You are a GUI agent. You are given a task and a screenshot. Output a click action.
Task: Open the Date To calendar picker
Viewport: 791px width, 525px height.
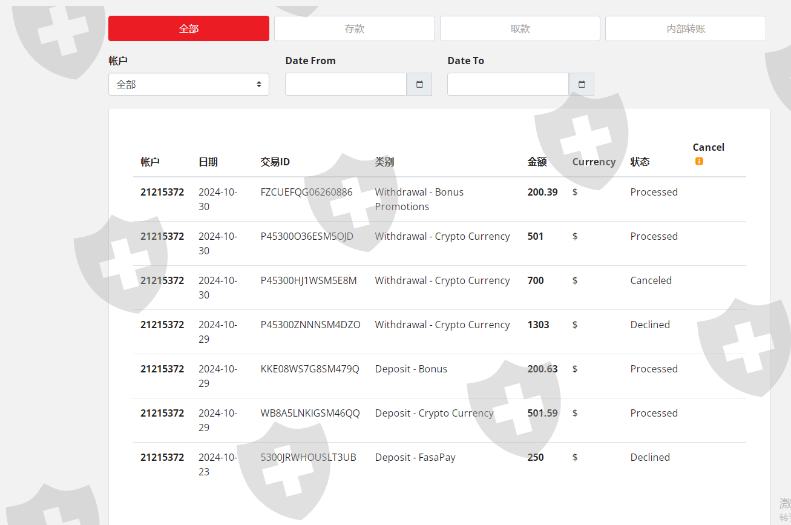point(581,84)
